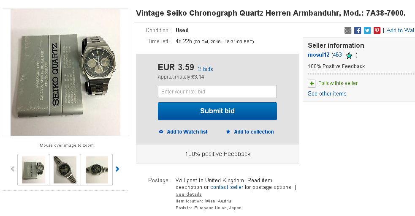
Task: Open seller profile mosul12
Action: click(x=318, y=55)
